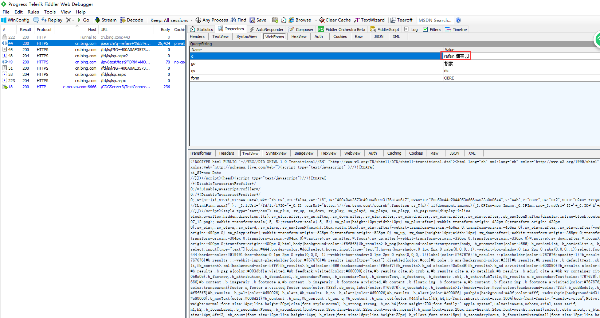Viewport: 600px width, 318px height.
Task: Click the Browse Internet Explorer button
Action: (300, 20)
